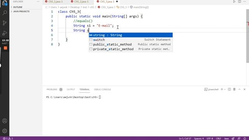Select the 'string : String' suggestion
249x140 pixels.
pyautogui.click(x=131, y=35)
